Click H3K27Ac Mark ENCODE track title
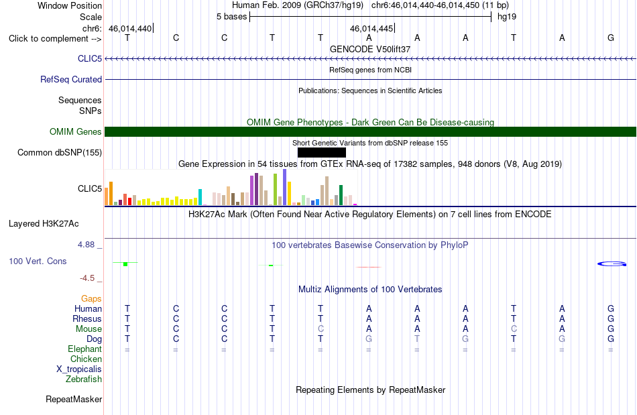 [x=370, y=214]
